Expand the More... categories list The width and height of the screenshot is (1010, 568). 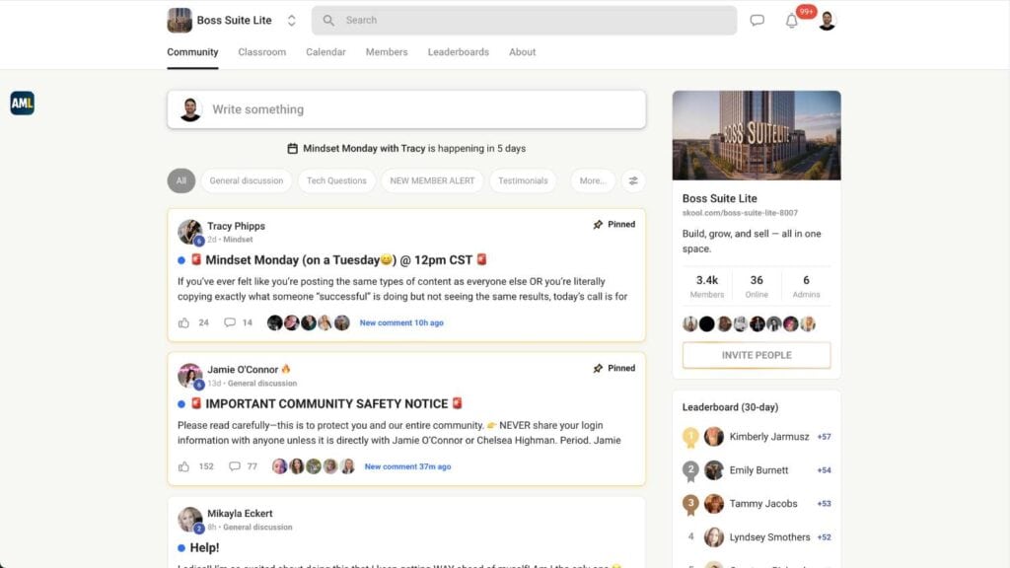(593, 181)
